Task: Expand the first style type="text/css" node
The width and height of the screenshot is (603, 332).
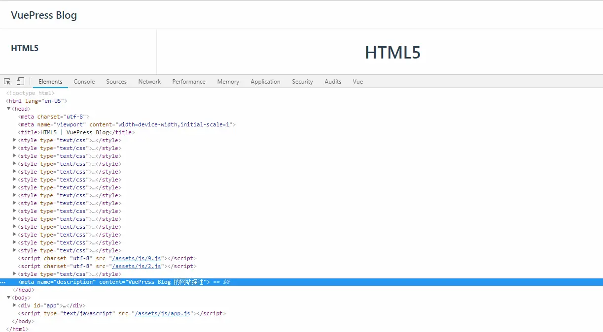Action: (x=15, y=140)
